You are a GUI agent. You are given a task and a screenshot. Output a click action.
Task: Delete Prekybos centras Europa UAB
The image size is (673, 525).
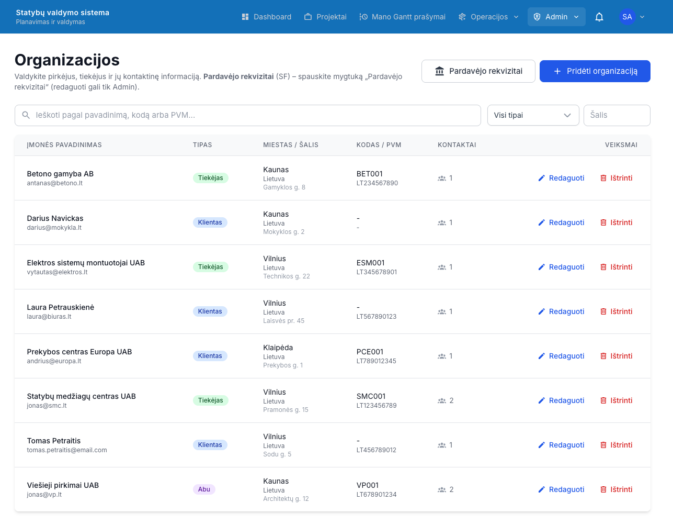click(x=617, y=356)
